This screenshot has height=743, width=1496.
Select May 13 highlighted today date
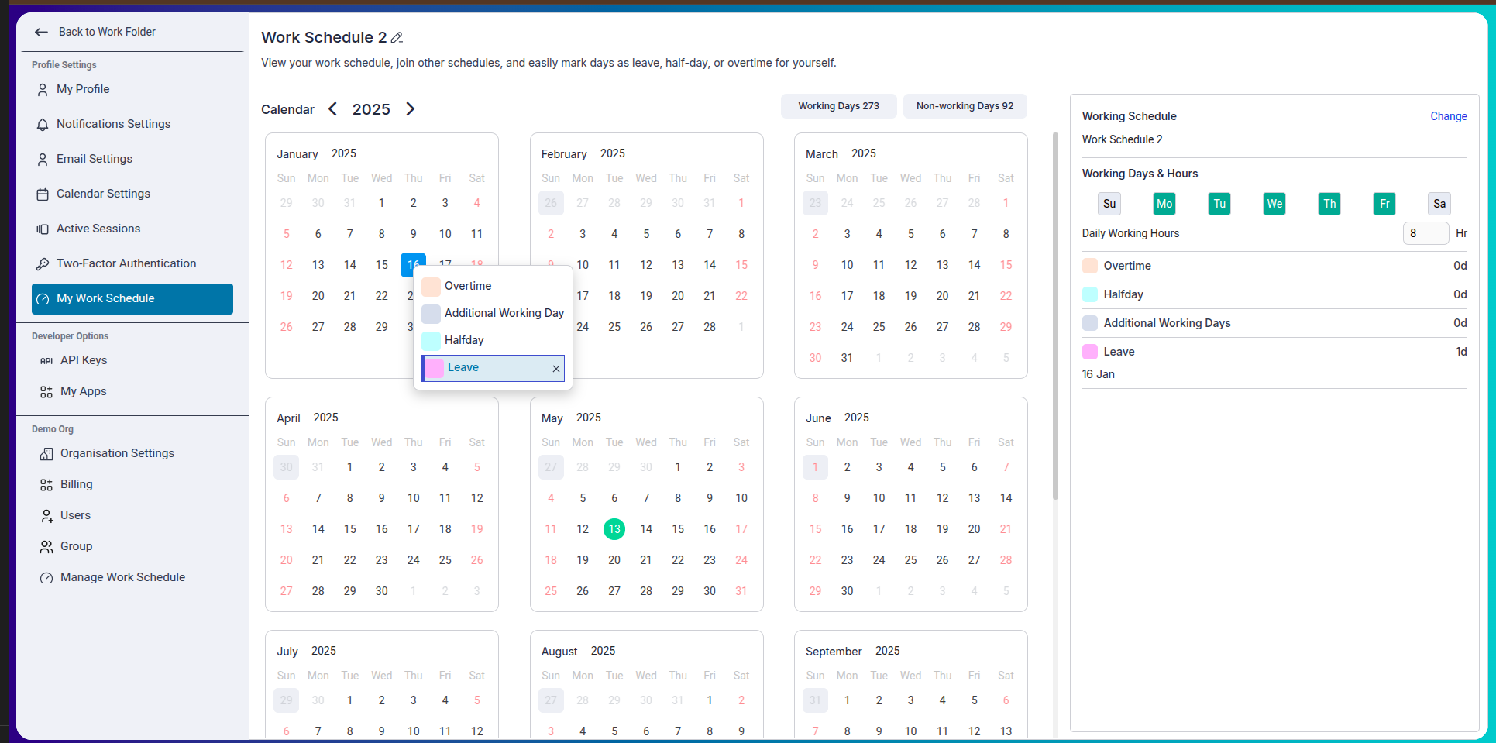[614, 529]
